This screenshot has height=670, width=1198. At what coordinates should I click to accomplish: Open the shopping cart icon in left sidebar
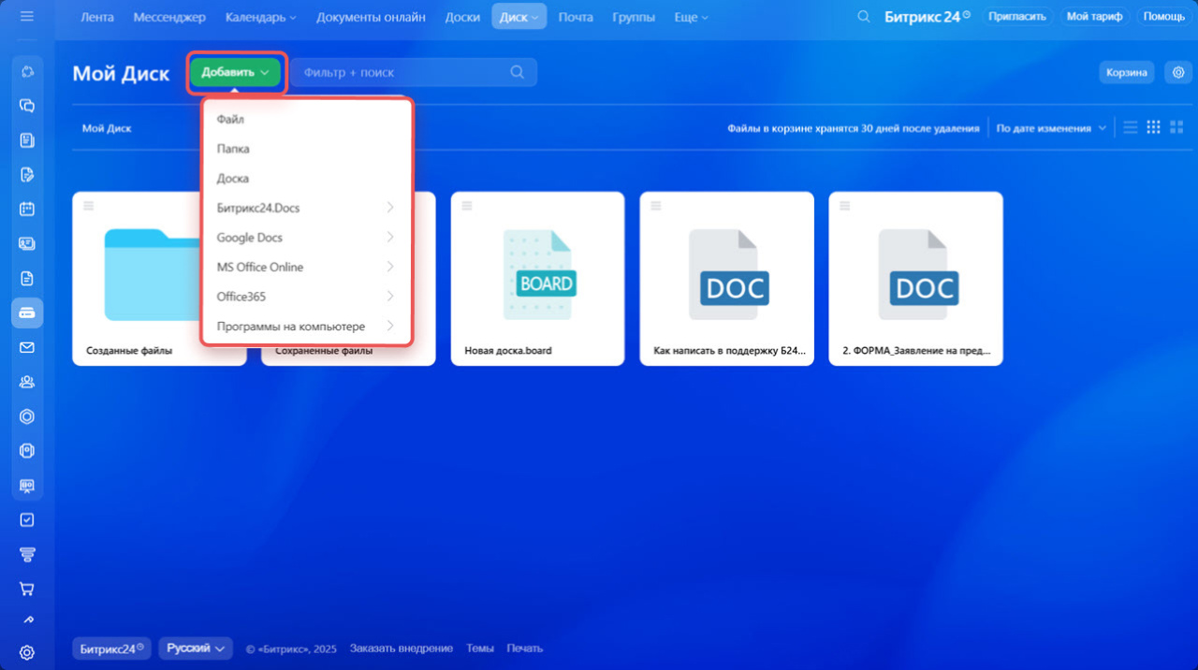27,589
